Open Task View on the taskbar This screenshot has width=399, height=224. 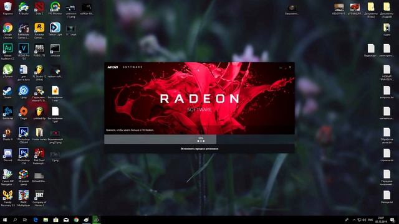coord(25,220)
